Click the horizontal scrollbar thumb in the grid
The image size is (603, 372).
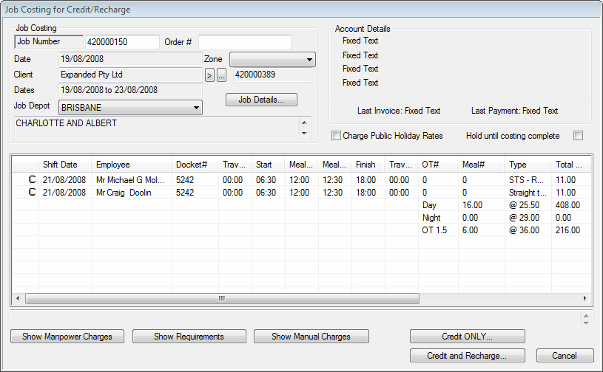(222, 299)
